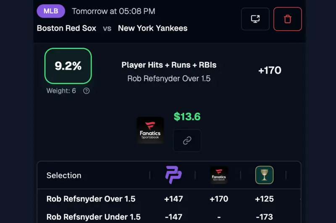Click the chain link copy icon

point(187,141)
